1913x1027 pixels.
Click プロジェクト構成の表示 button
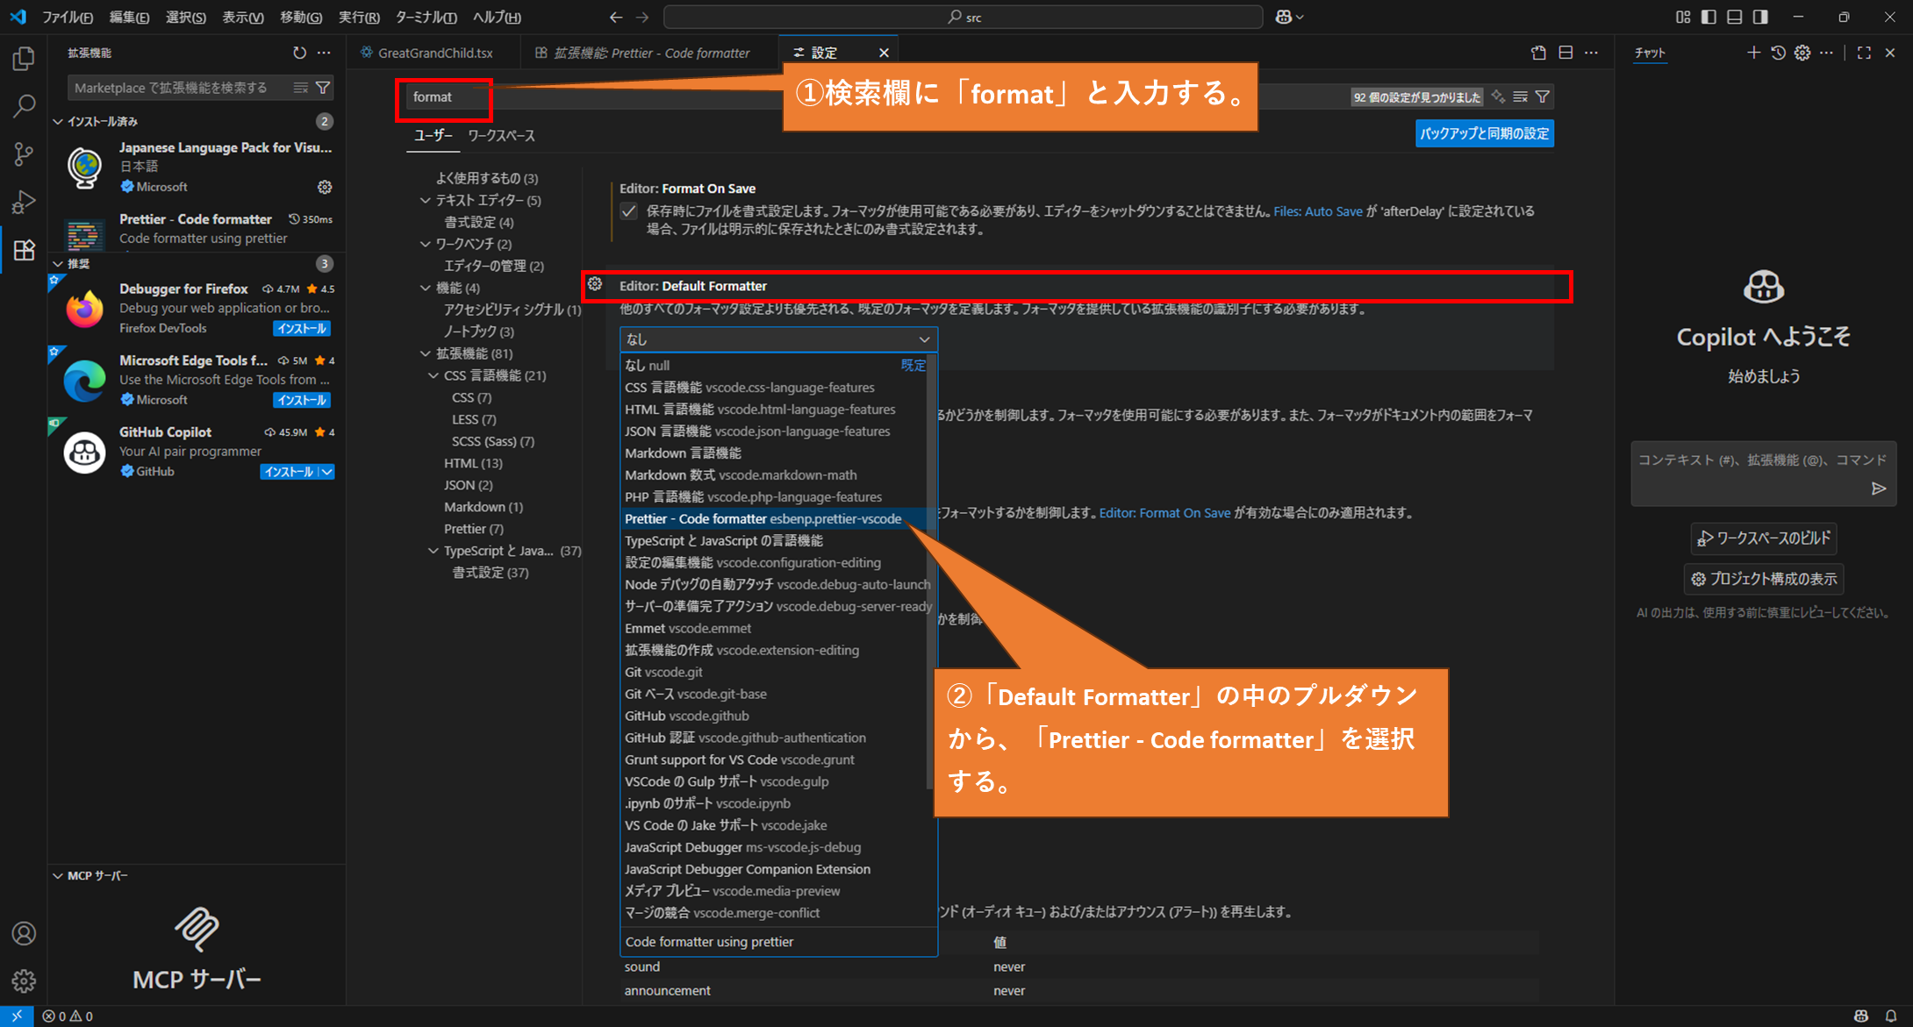[x=1764, y=579]
